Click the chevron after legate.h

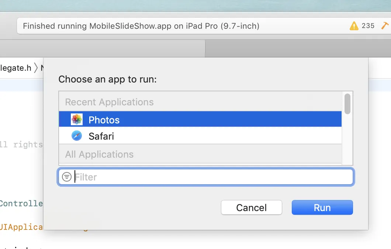coord(36,68)
